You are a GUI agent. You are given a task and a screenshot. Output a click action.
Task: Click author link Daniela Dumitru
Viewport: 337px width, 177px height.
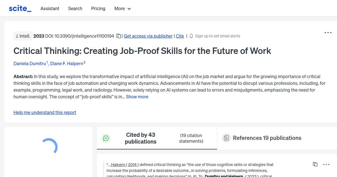(30, 63)
